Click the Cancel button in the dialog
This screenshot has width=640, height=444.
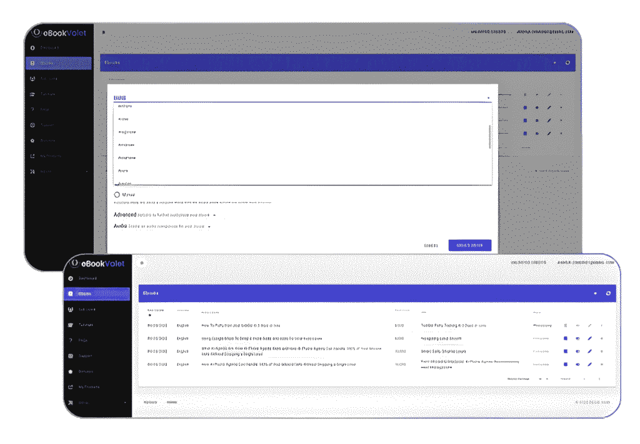(x=431, y=245)
